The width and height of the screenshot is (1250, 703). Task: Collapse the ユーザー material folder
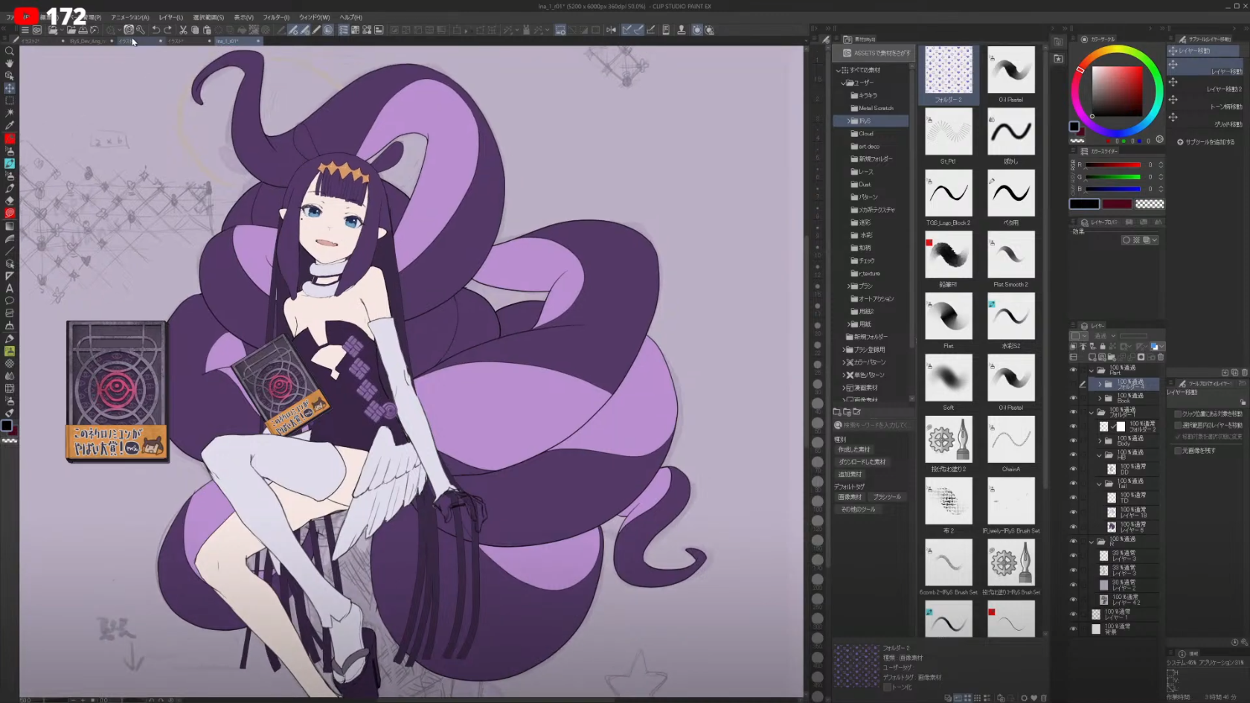[x=843, y=83]
